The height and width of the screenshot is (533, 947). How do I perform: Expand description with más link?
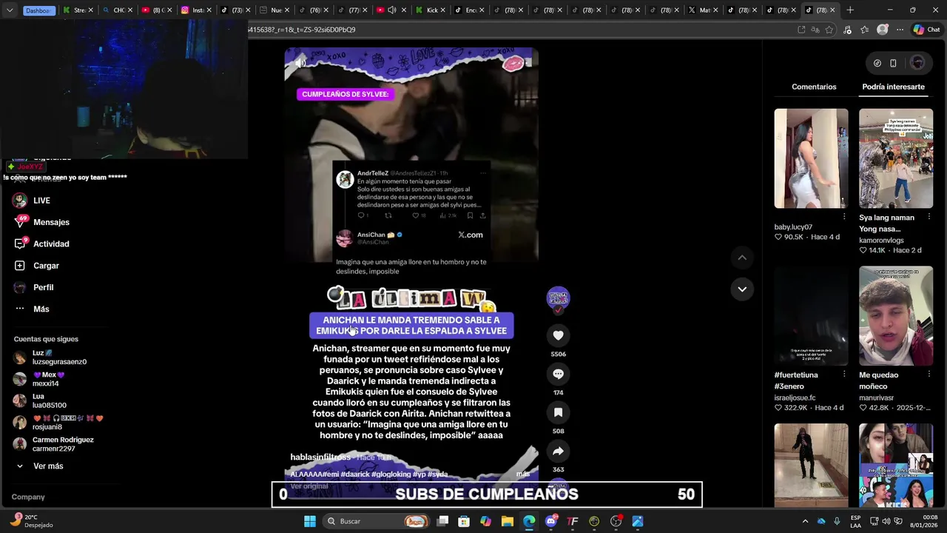pos(523,474)
